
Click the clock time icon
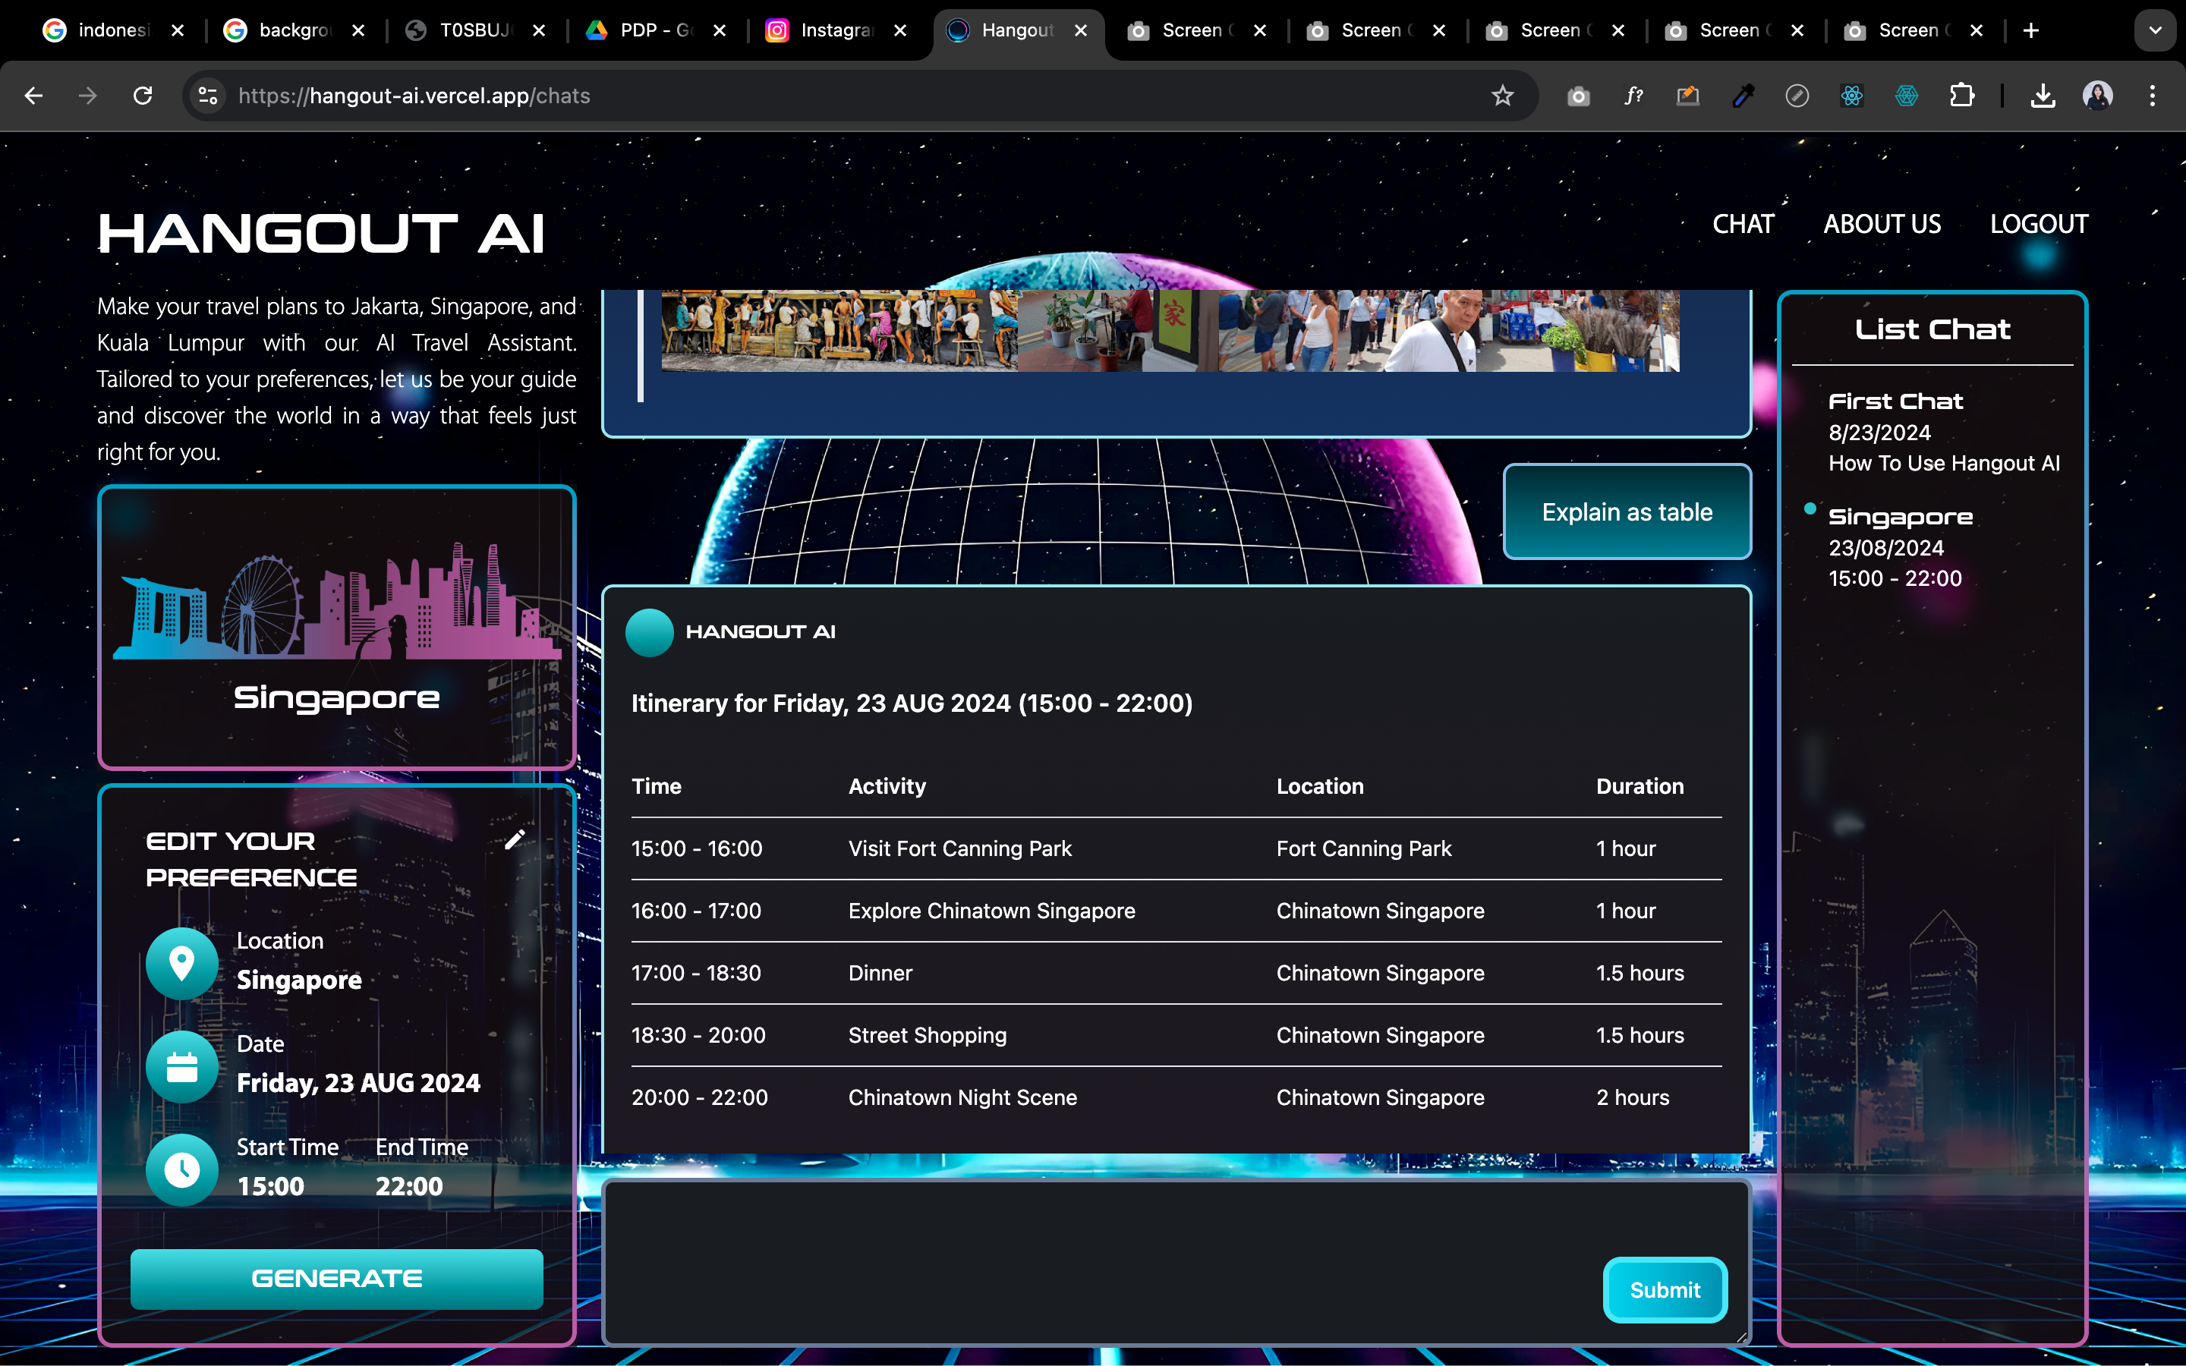pos(181,1170)
